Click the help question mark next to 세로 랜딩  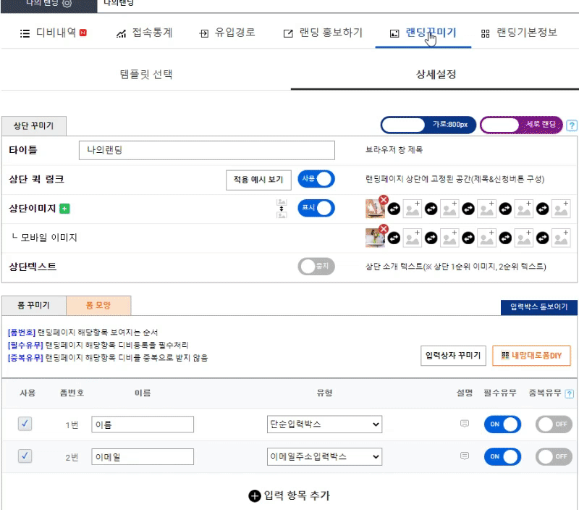pos(572,125)
